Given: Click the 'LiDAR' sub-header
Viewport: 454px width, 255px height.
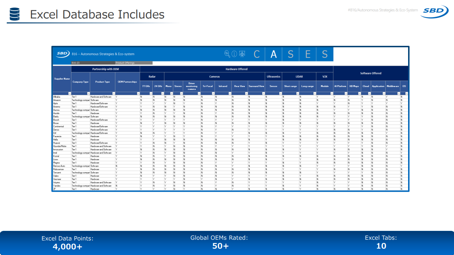Looking at the screenshot, I should pyautogui.click(x=299, y=76).
